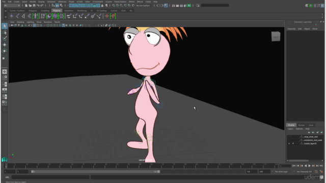326x183 pixels.
Task: Open the viewport Shading menu
Action: click(x=20, y=22)
